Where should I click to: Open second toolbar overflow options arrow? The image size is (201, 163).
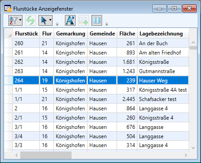point(107,24)
